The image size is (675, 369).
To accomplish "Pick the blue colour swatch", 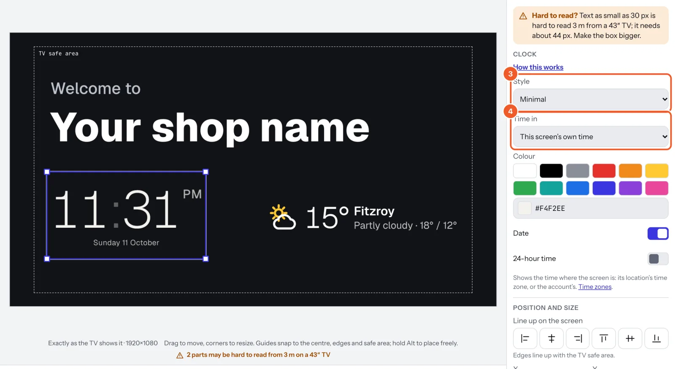I will (x=578, y=188).
